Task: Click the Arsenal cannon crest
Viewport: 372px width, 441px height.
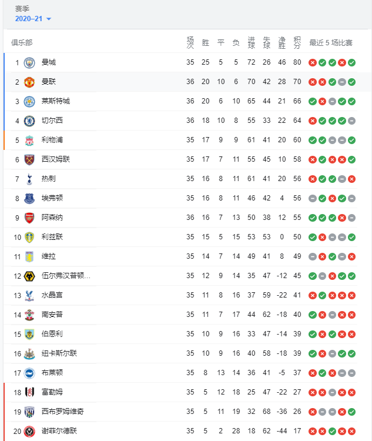Action: (29, 218)
